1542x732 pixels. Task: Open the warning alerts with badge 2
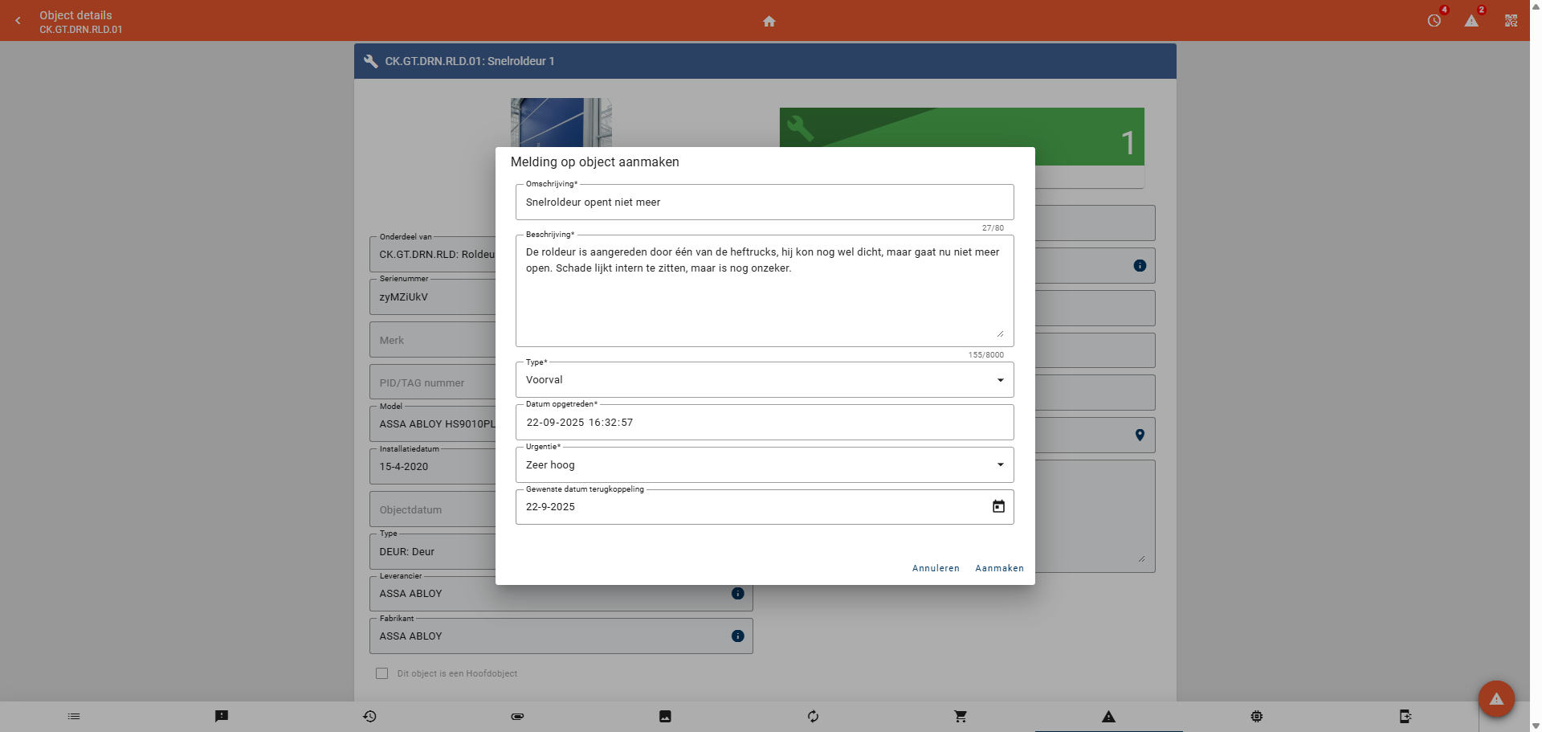click(x=1471, y=21)
